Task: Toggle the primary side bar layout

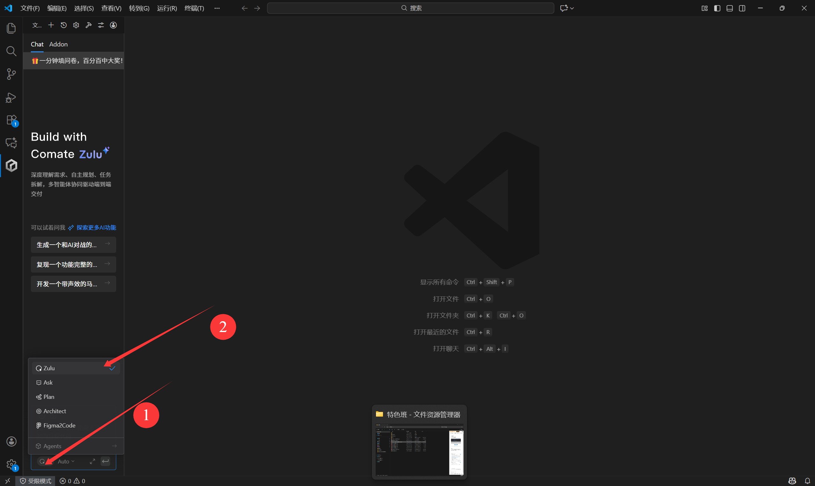Action: 717,8
